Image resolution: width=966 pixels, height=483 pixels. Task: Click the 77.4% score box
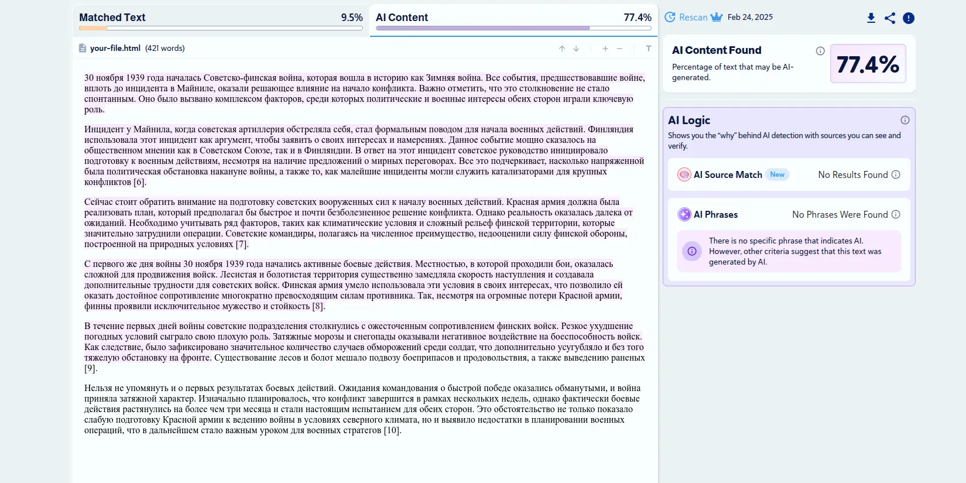click(868, 64)
